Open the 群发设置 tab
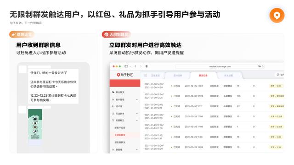 pyautogui.click(x=229, y=75)
